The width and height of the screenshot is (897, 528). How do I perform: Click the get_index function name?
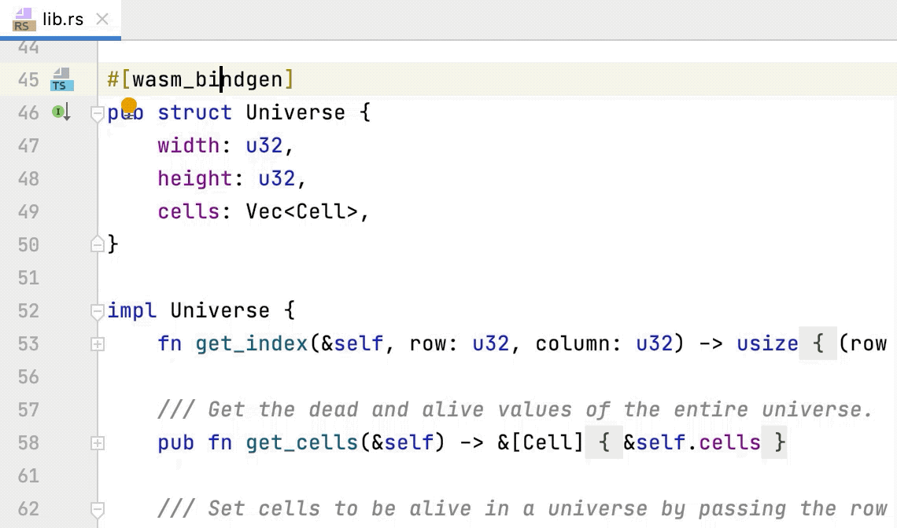252,343
